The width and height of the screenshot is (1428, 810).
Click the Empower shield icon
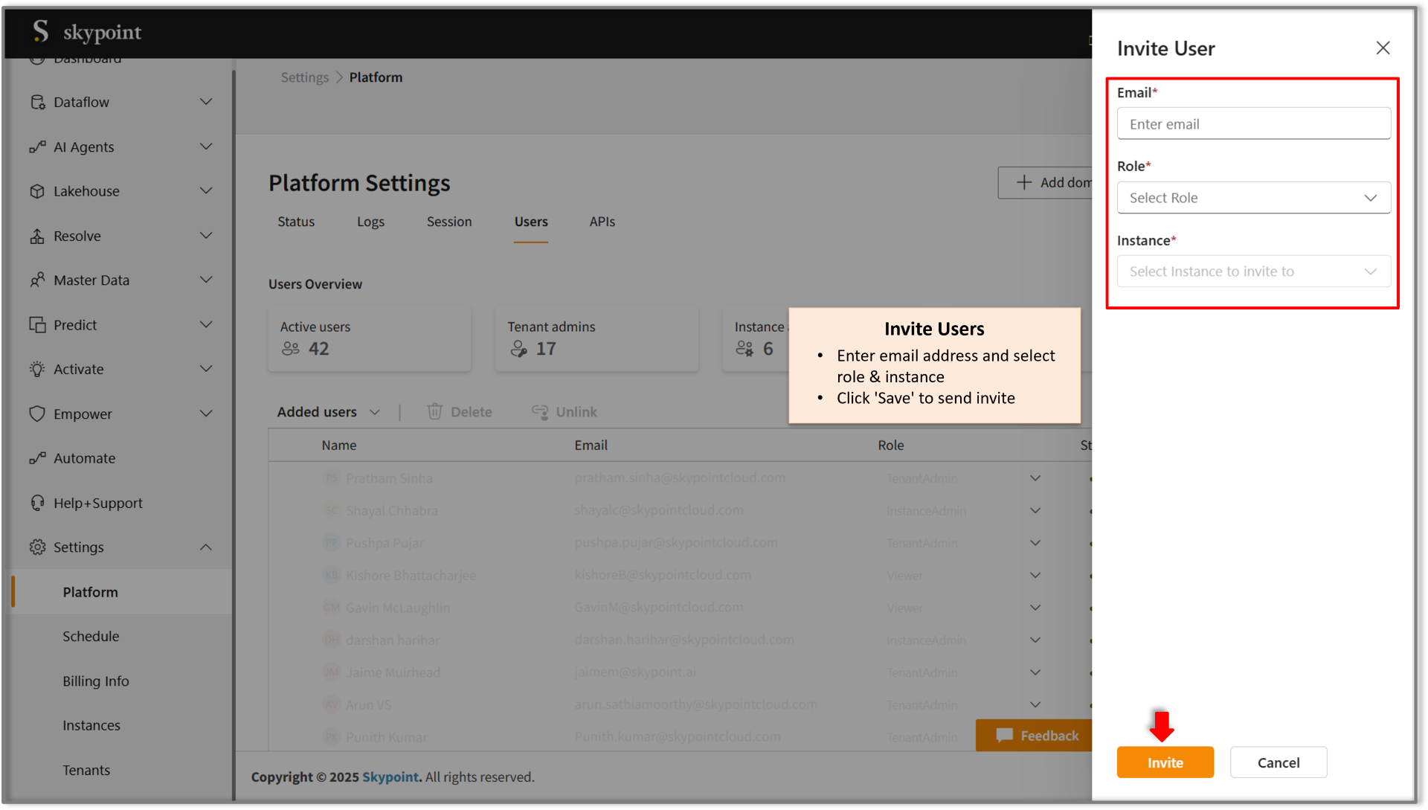pyautogui.click(x=38, y=414)
